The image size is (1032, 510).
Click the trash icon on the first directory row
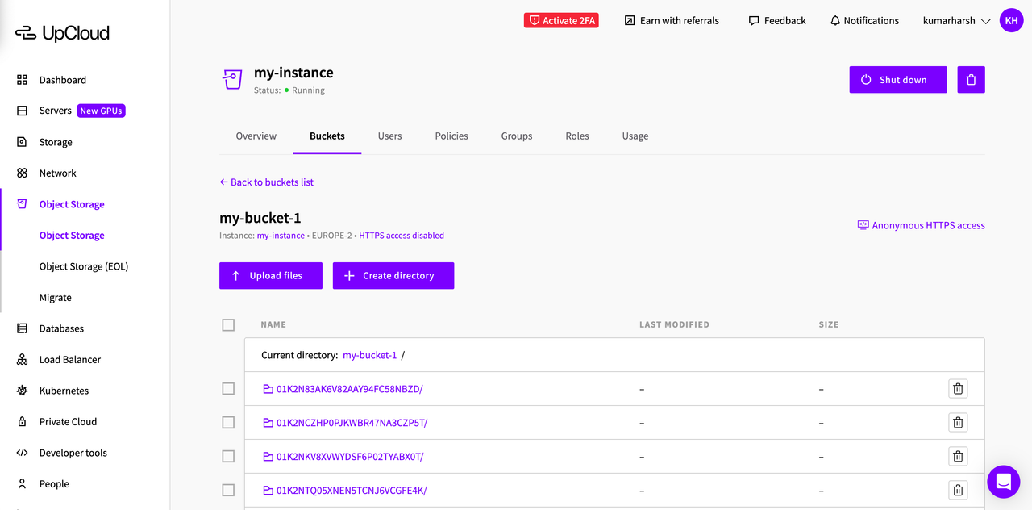pos(958,388)
